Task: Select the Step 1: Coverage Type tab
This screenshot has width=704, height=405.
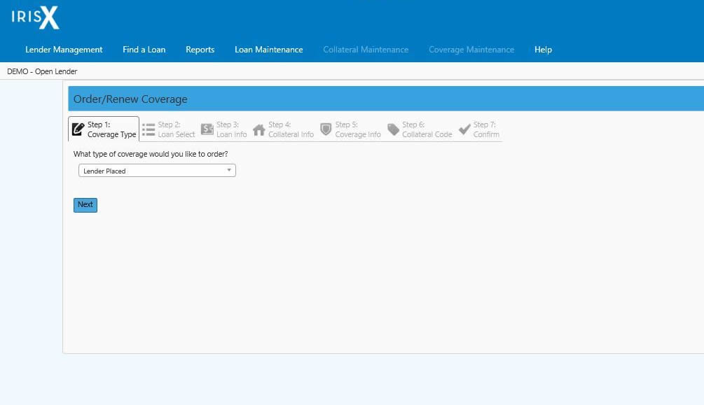Action: (104, 129)
